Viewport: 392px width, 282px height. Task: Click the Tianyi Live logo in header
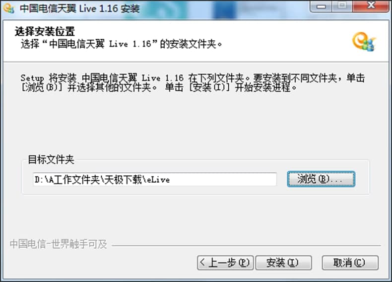click(364, 42)
